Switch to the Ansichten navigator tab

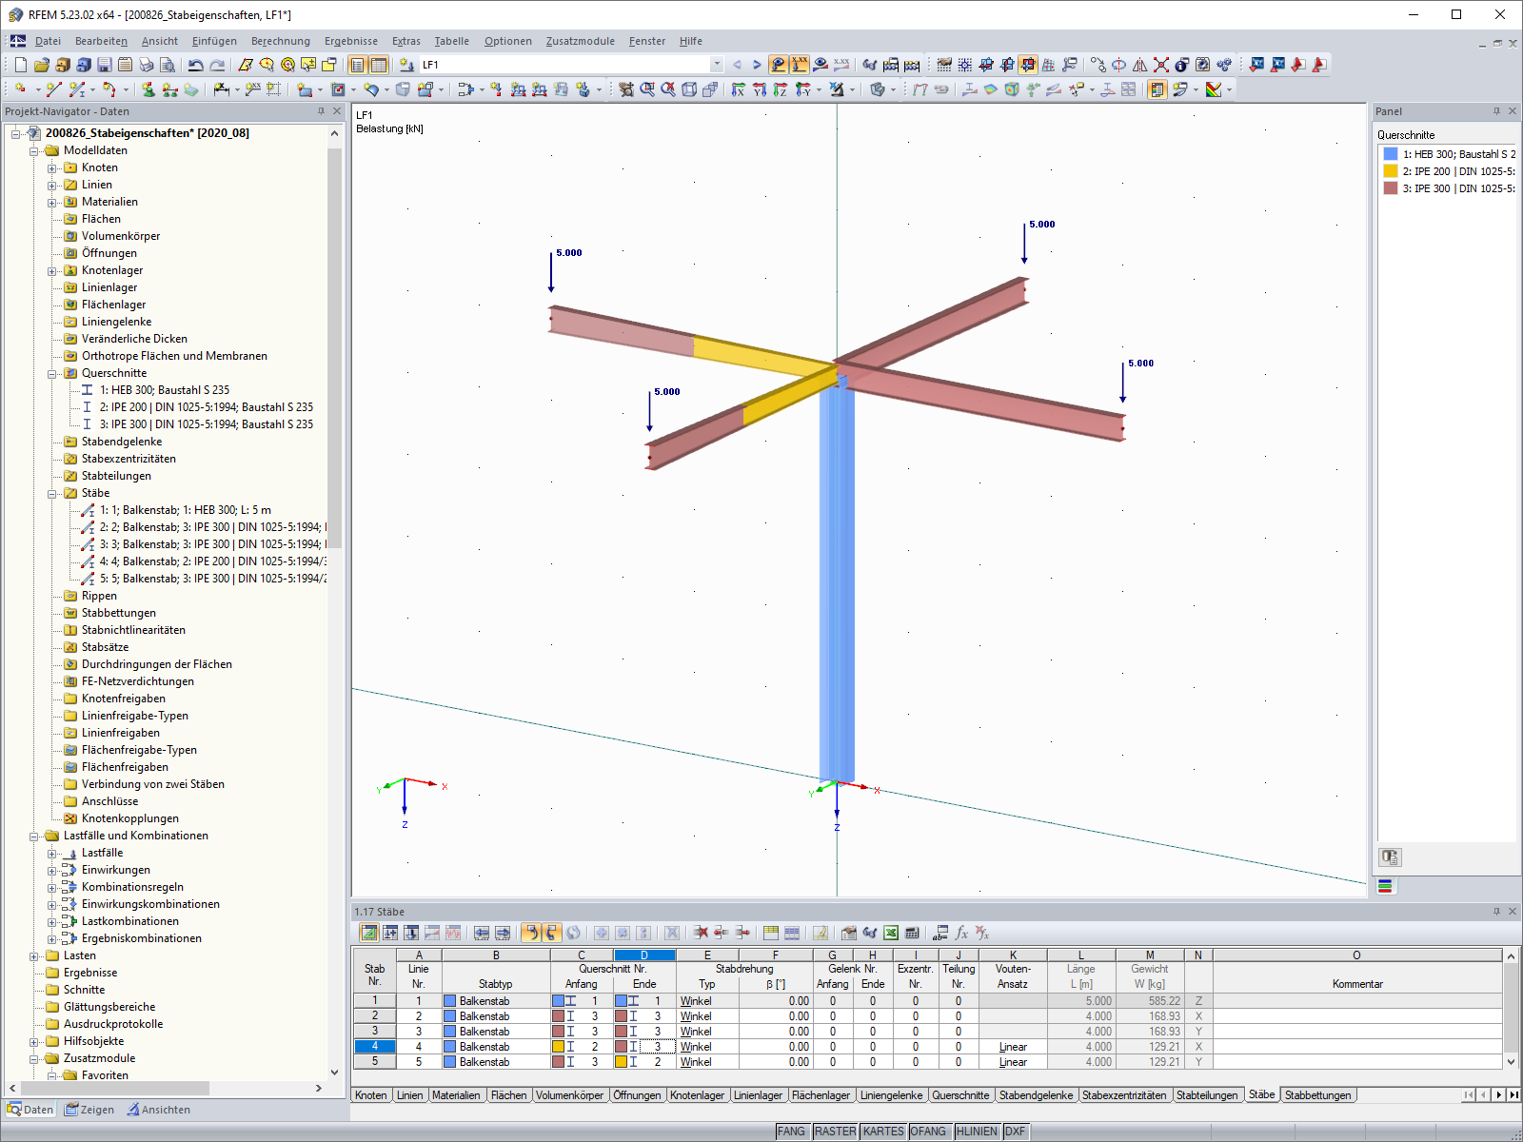[x=159, y=1110]
